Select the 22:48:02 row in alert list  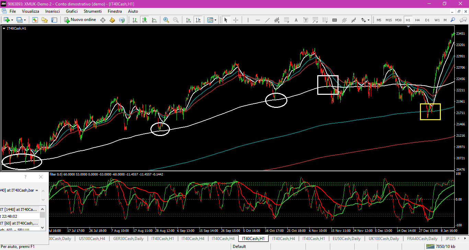(x=20, y=216)
